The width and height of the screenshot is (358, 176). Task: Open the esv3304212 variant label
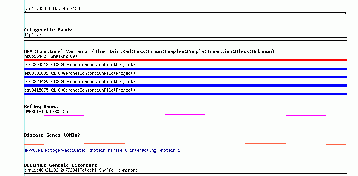coord(80,65)
